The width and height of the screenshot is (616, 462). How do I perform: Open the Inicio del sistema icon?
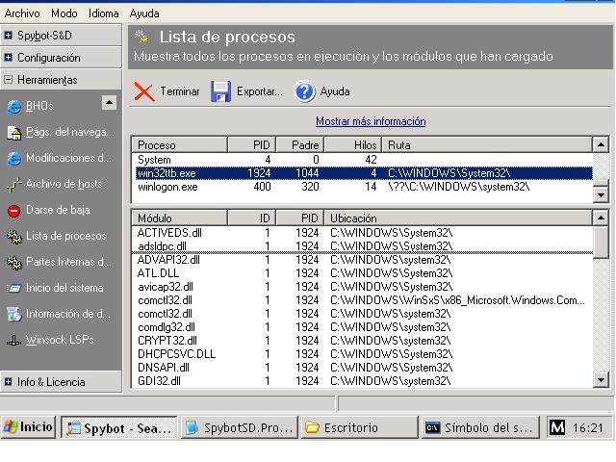pyautogui.click(x=14, y=289)
